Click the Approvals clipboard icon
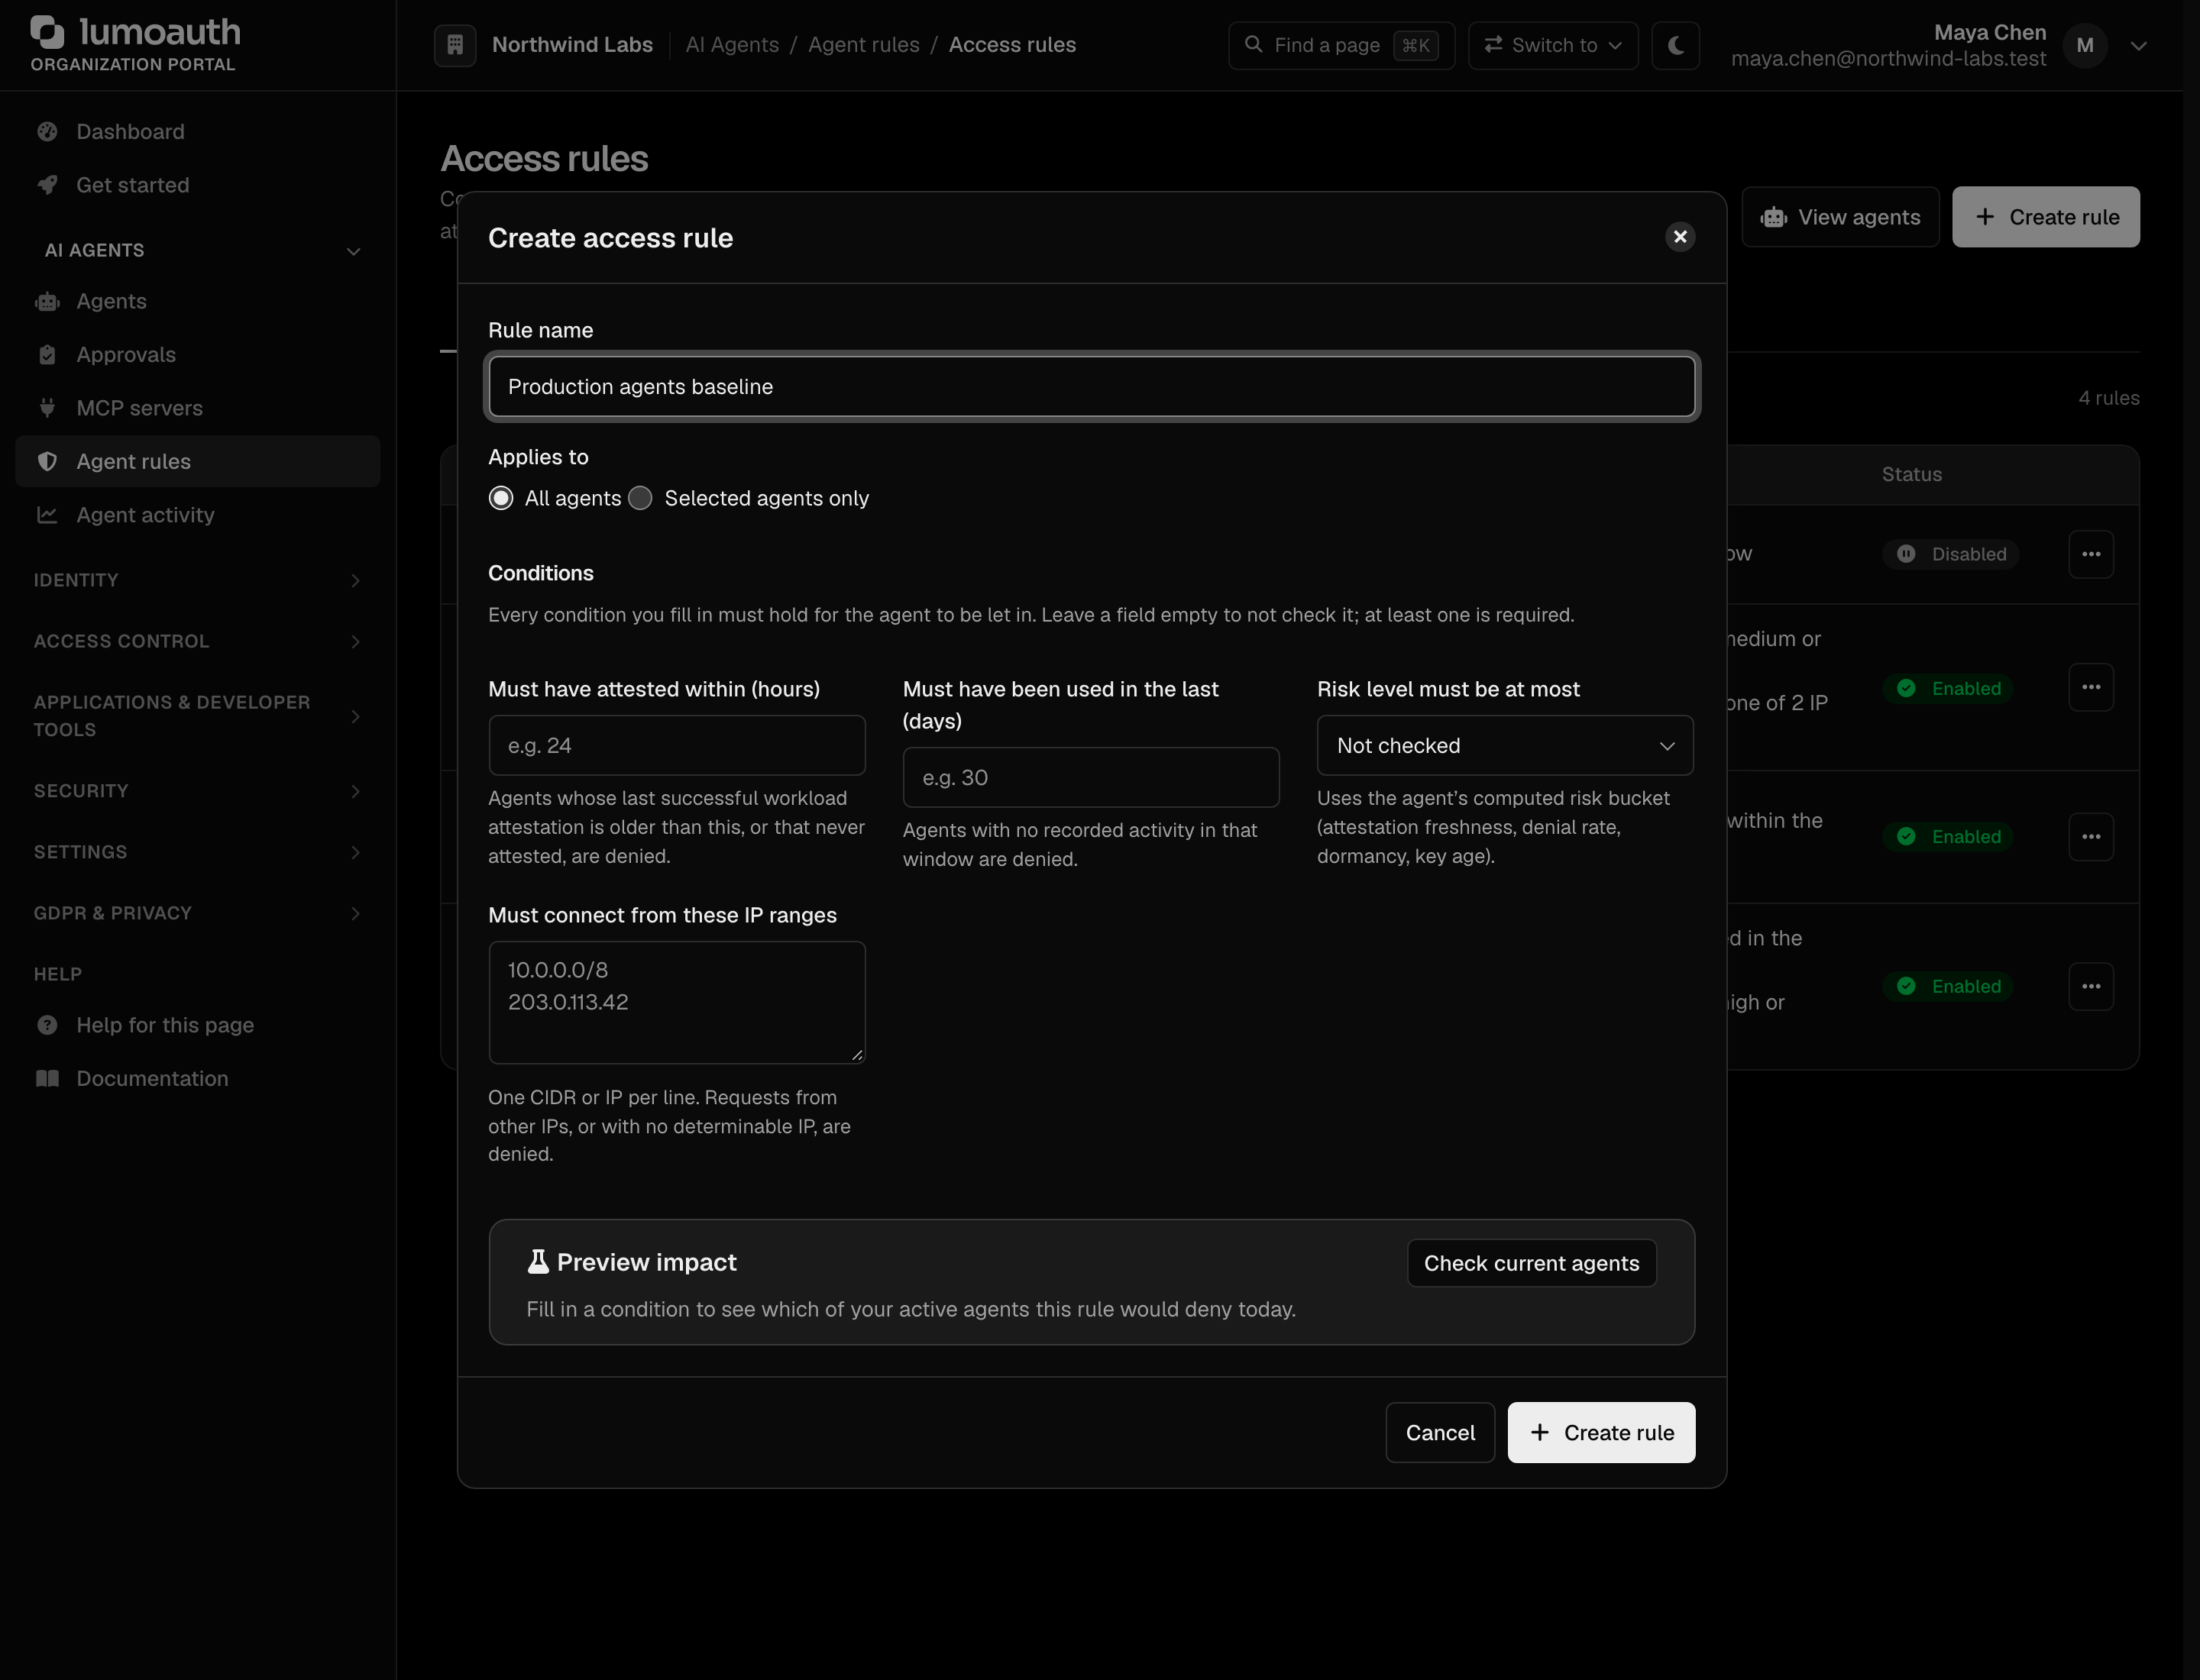The image size is (2200, 1680). [x=47, y=355]
